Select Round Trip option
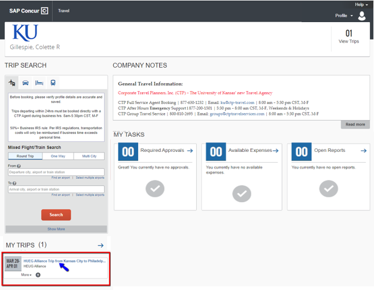This screenshot has width=374, height=290. click(x=25, y=156)
